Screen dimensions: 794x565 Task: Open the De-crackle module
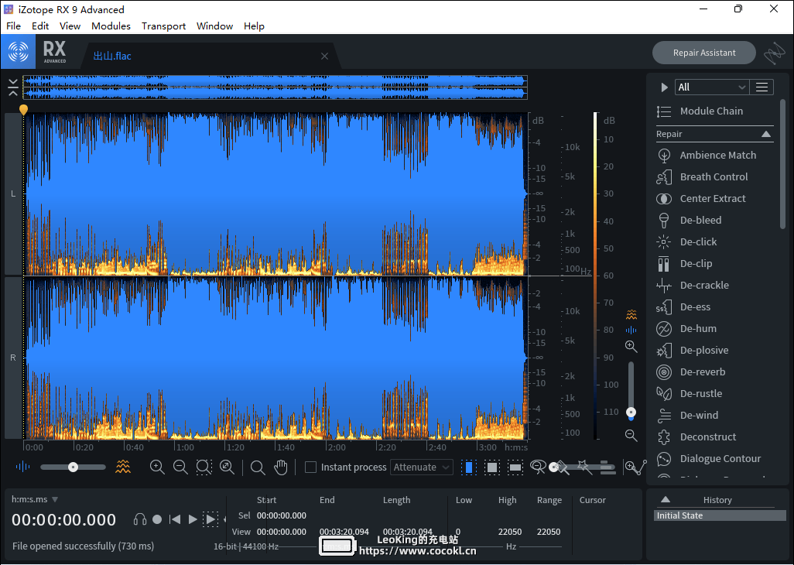(693, 286)
